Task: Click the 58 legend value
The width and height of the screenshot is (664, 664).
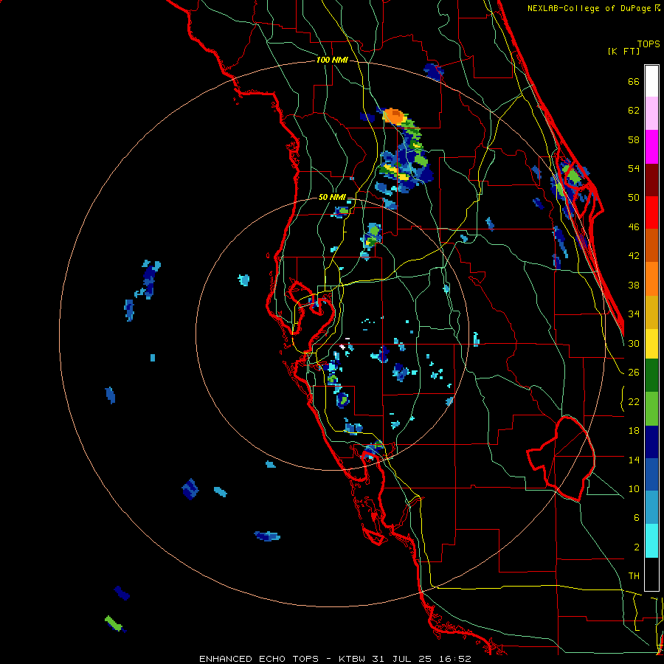Action: pyautogui.click(x=634, y=139)
